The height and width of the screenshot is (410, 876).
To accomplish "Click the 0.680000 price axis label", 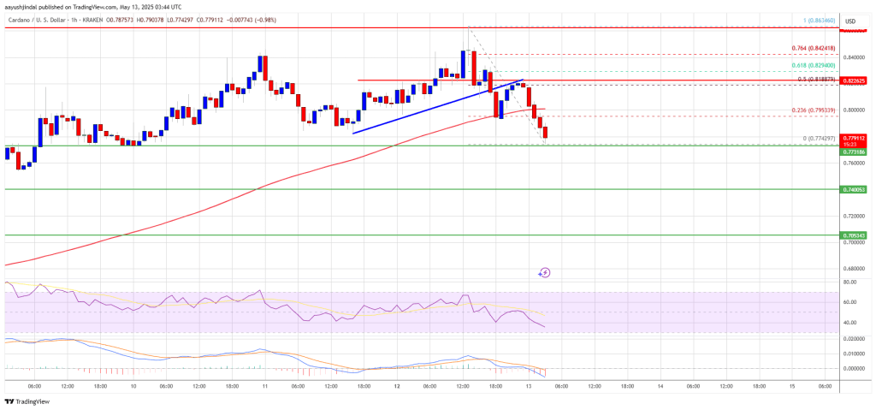I will click(854, 269).
